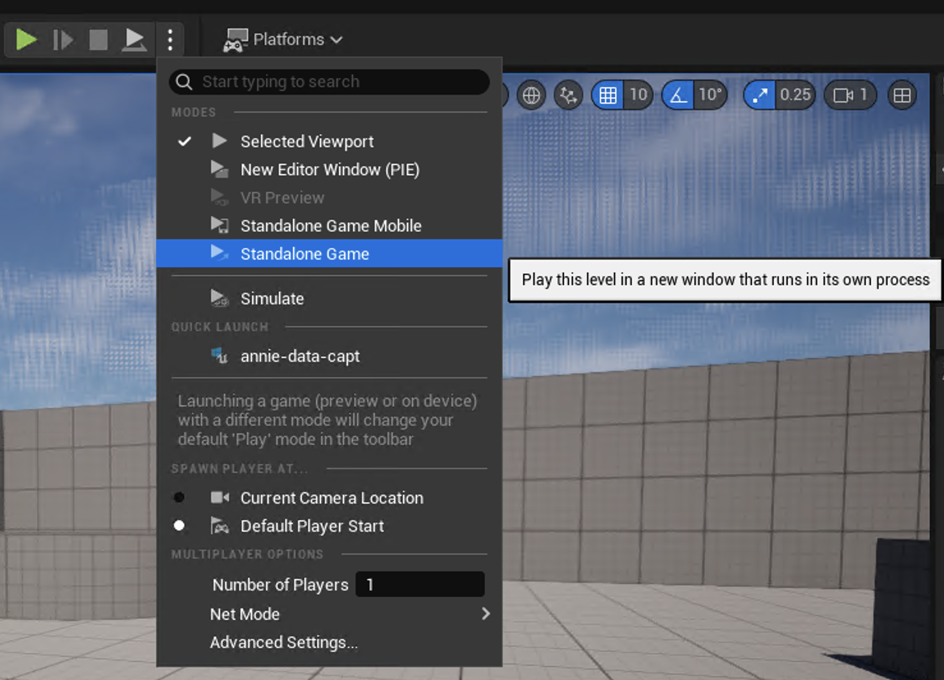The width and height of the screenshot is (944, 680).
Task: Select Standalone Game play mode
Action: 304,254
